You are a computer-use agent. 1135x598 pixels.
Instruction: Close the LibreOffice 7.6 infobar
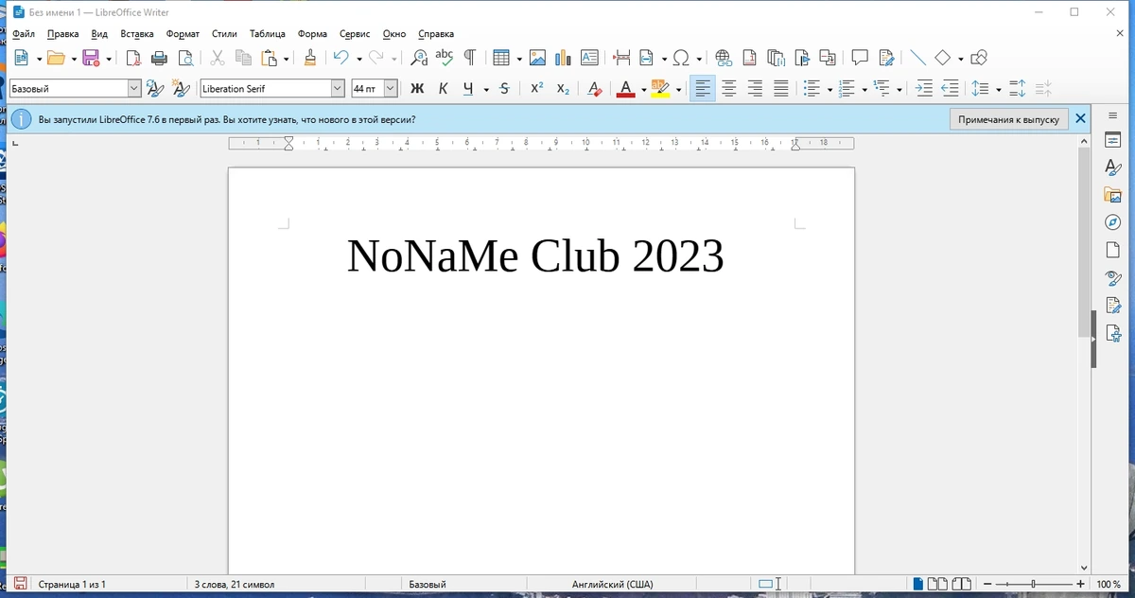click(1080, 119)
